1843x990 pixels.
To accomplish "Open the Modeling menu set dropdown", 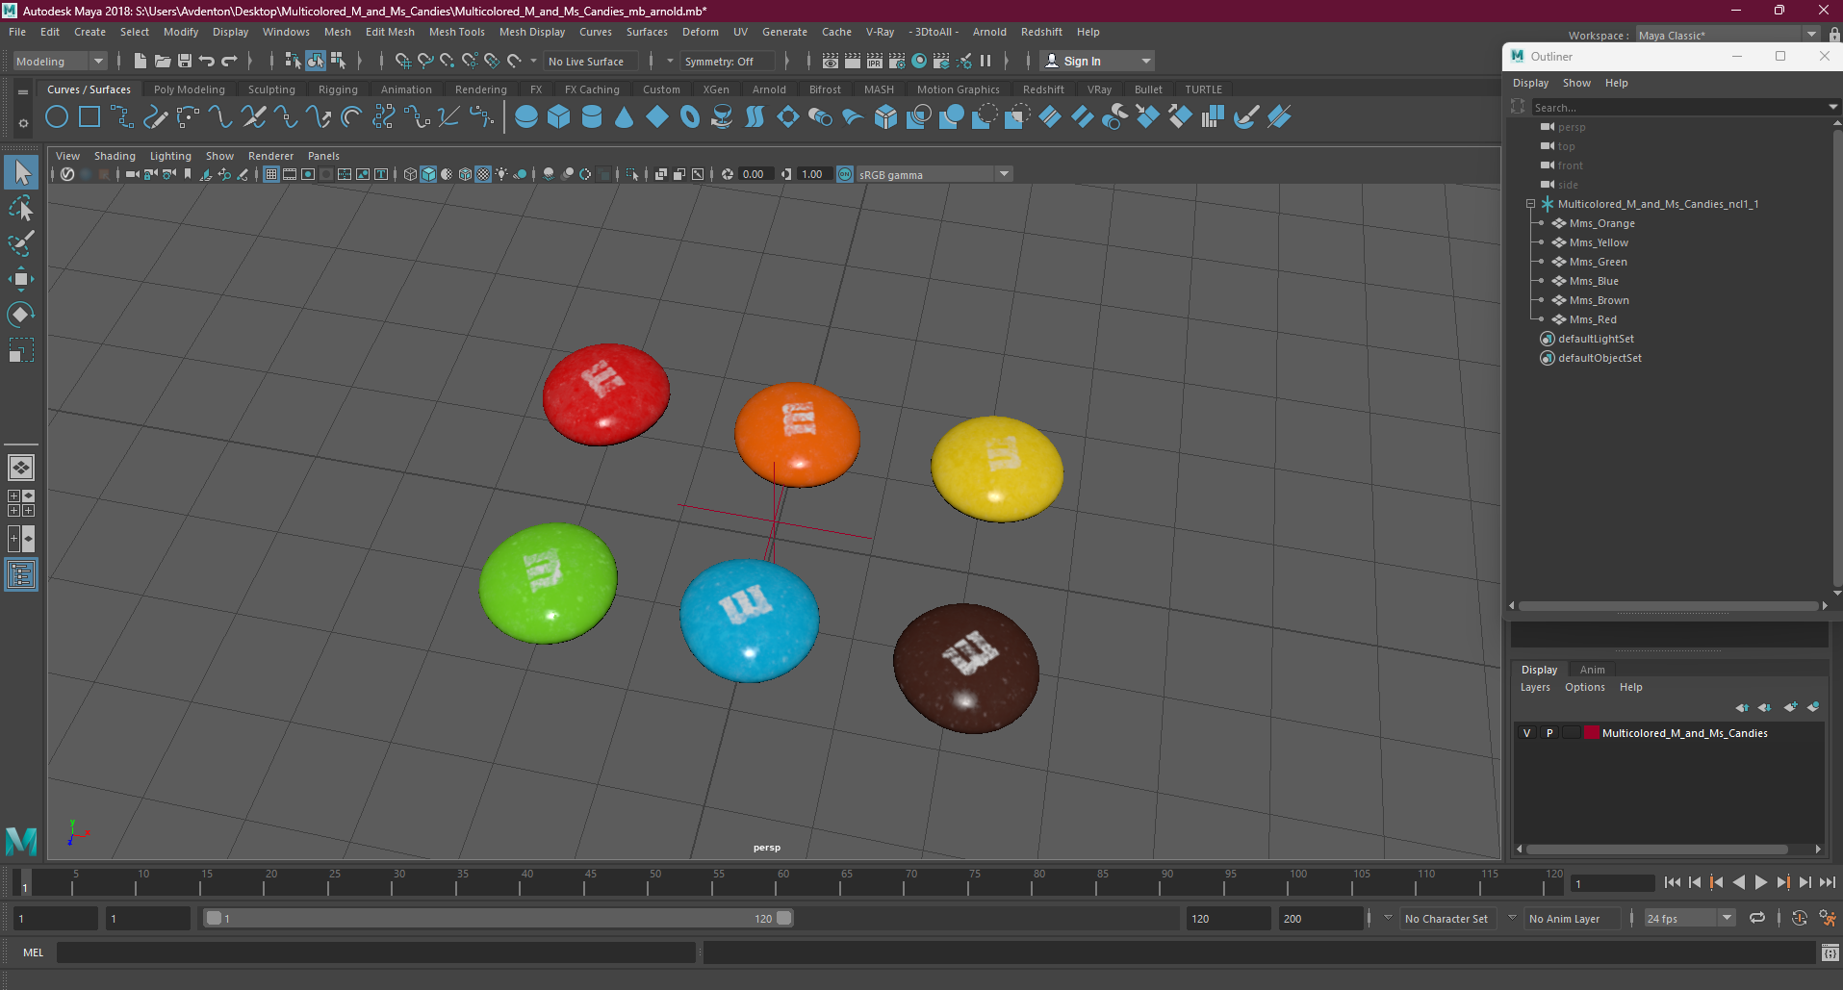I will [60, 61].
